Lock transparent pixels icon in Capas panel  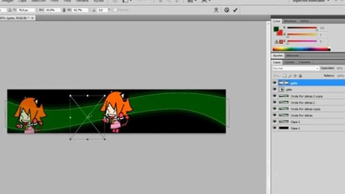pos(285,75)
